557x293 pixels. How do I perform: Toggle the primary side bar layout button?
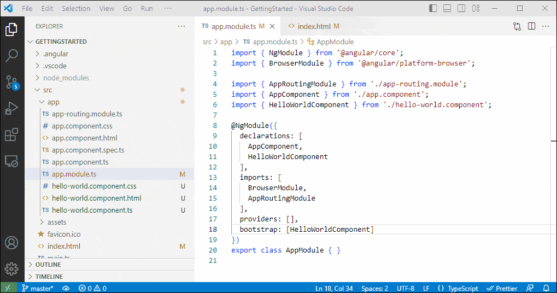click(x=433, y=9)
